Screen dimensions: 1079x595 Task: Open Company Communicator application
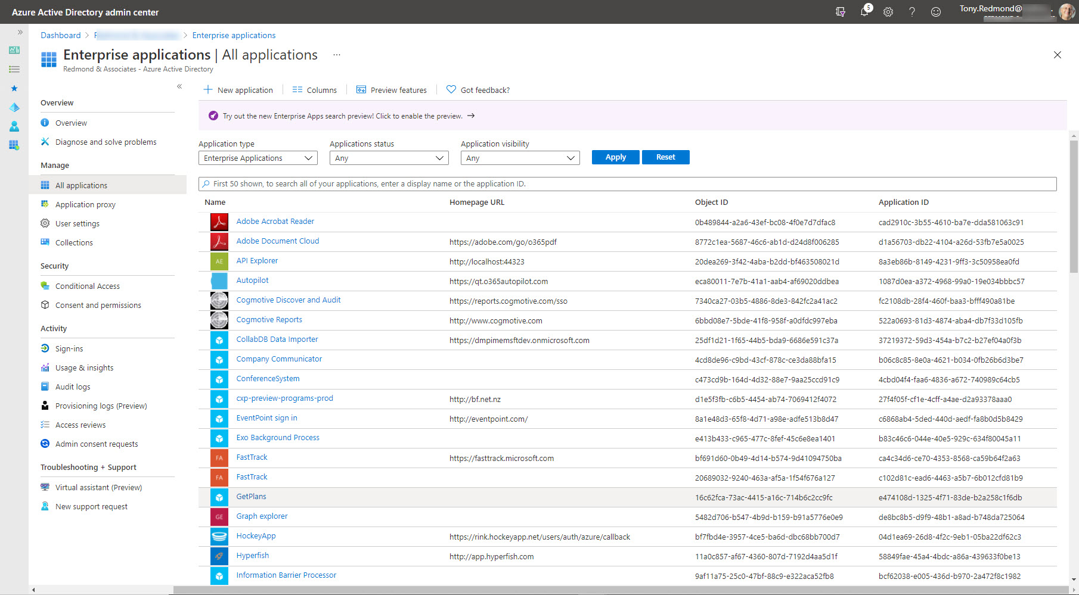[279, 359]
